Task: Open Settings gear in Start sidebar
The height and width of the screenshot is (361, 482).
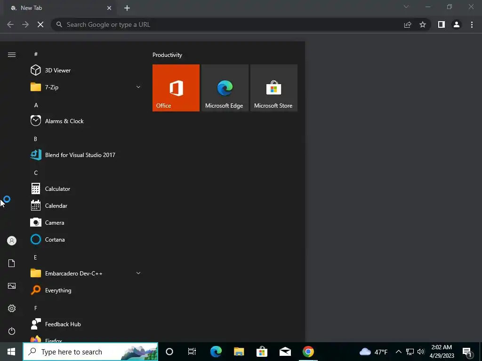Action: click(x=12, y=308)
